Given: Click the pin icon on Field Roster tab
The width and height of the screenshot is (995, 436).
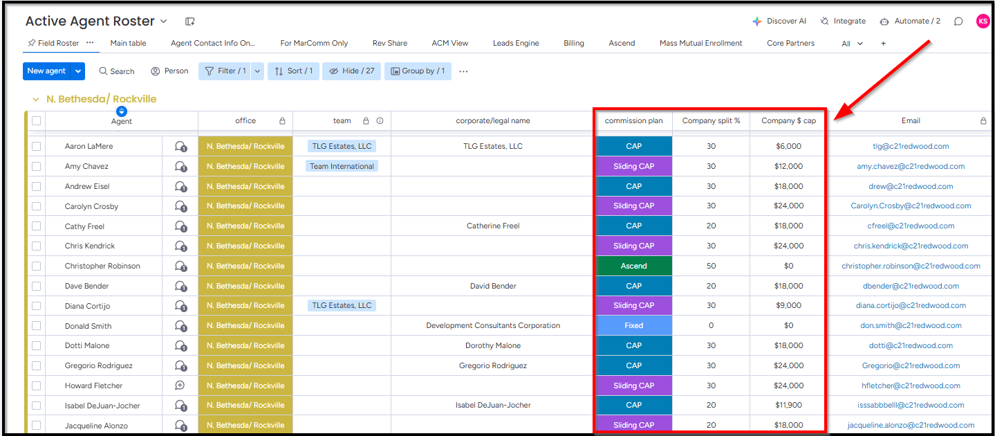Looking at the screenshot, I should point(32,43).
